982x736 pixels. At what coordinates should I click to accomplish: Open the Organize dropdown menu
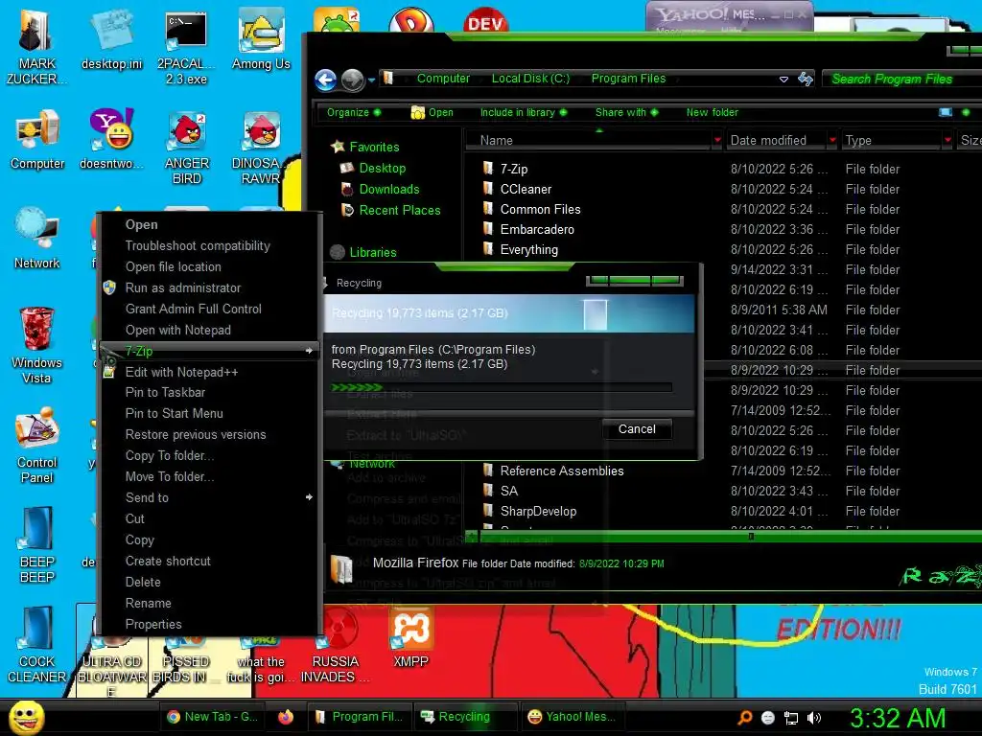353,113
